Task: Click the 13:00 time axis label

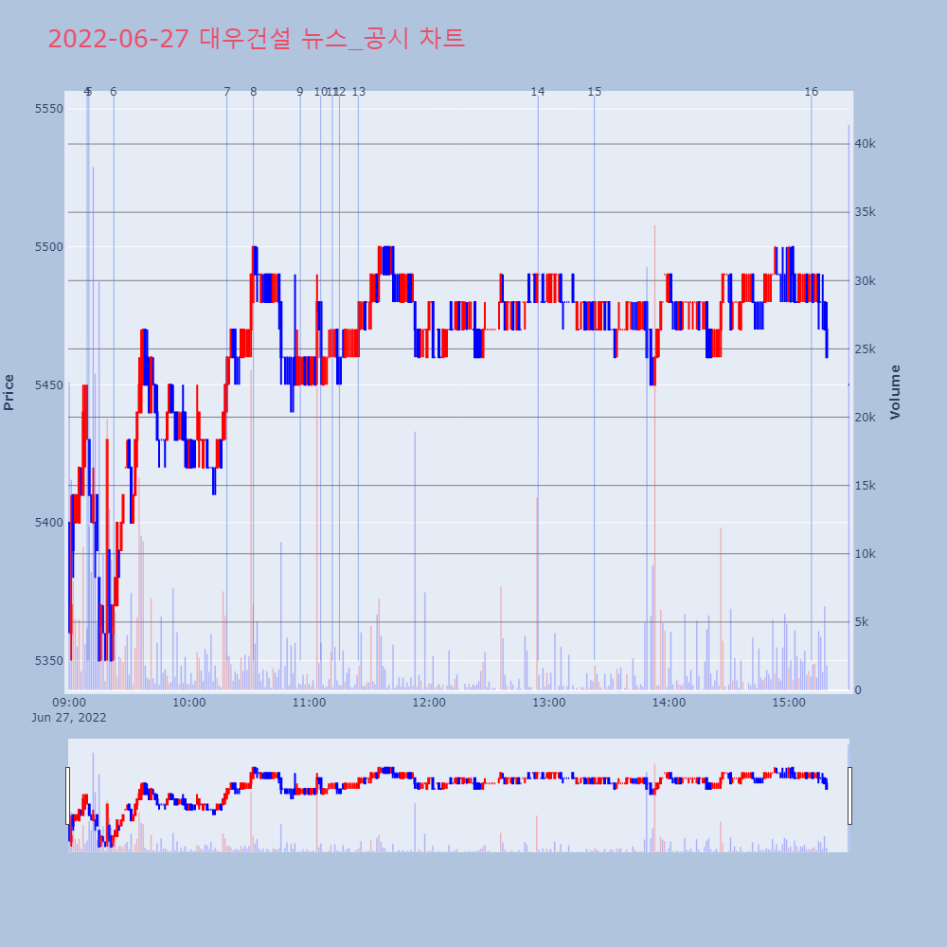Action: (x=549, y=703)
